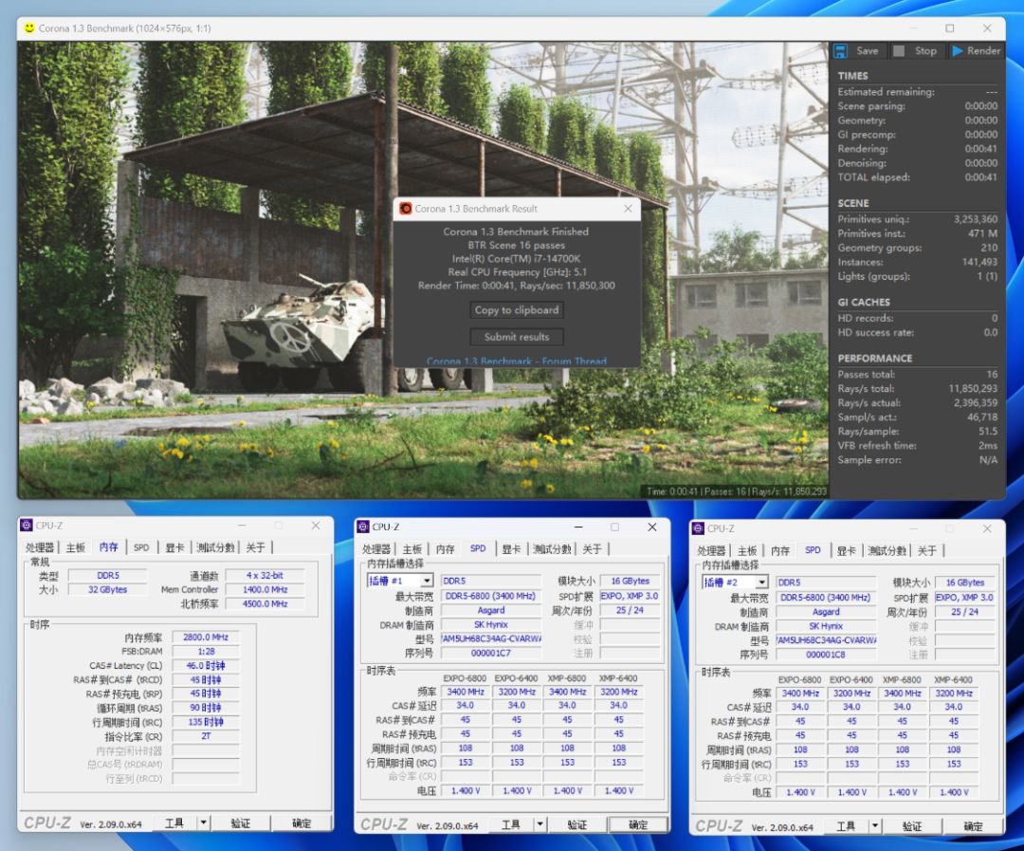Close the Corona Benchmark Result dialog
Screen dimensions: 1024x851
(x=628, y=209)
